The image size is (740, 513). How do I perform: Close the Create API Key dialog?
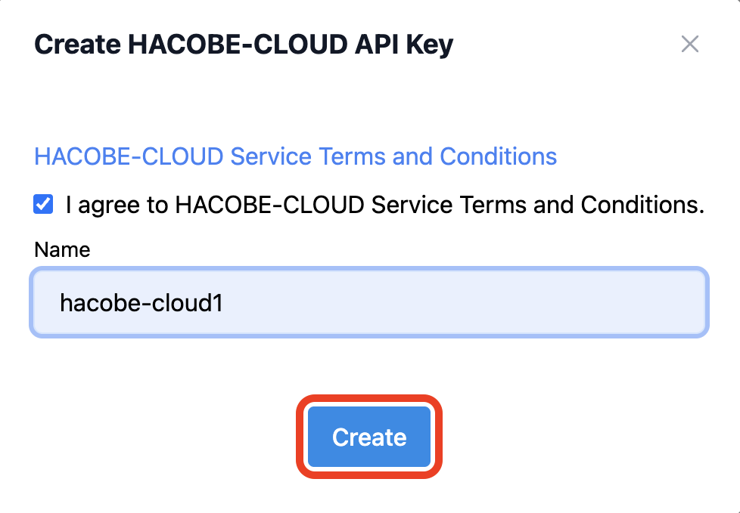point(689,44)
